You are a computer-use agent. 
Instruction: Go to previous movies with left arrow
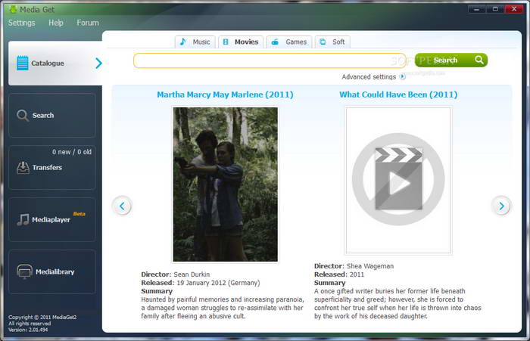(122, 206)
